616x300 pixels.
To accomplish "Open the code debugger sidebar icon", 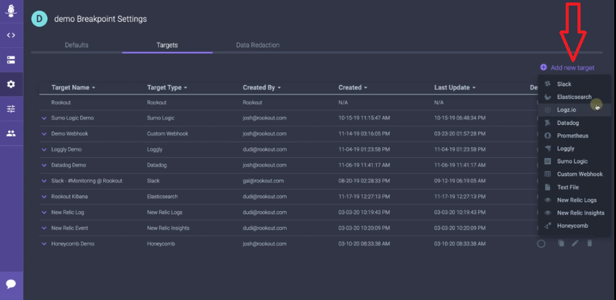I will [11, 35].
